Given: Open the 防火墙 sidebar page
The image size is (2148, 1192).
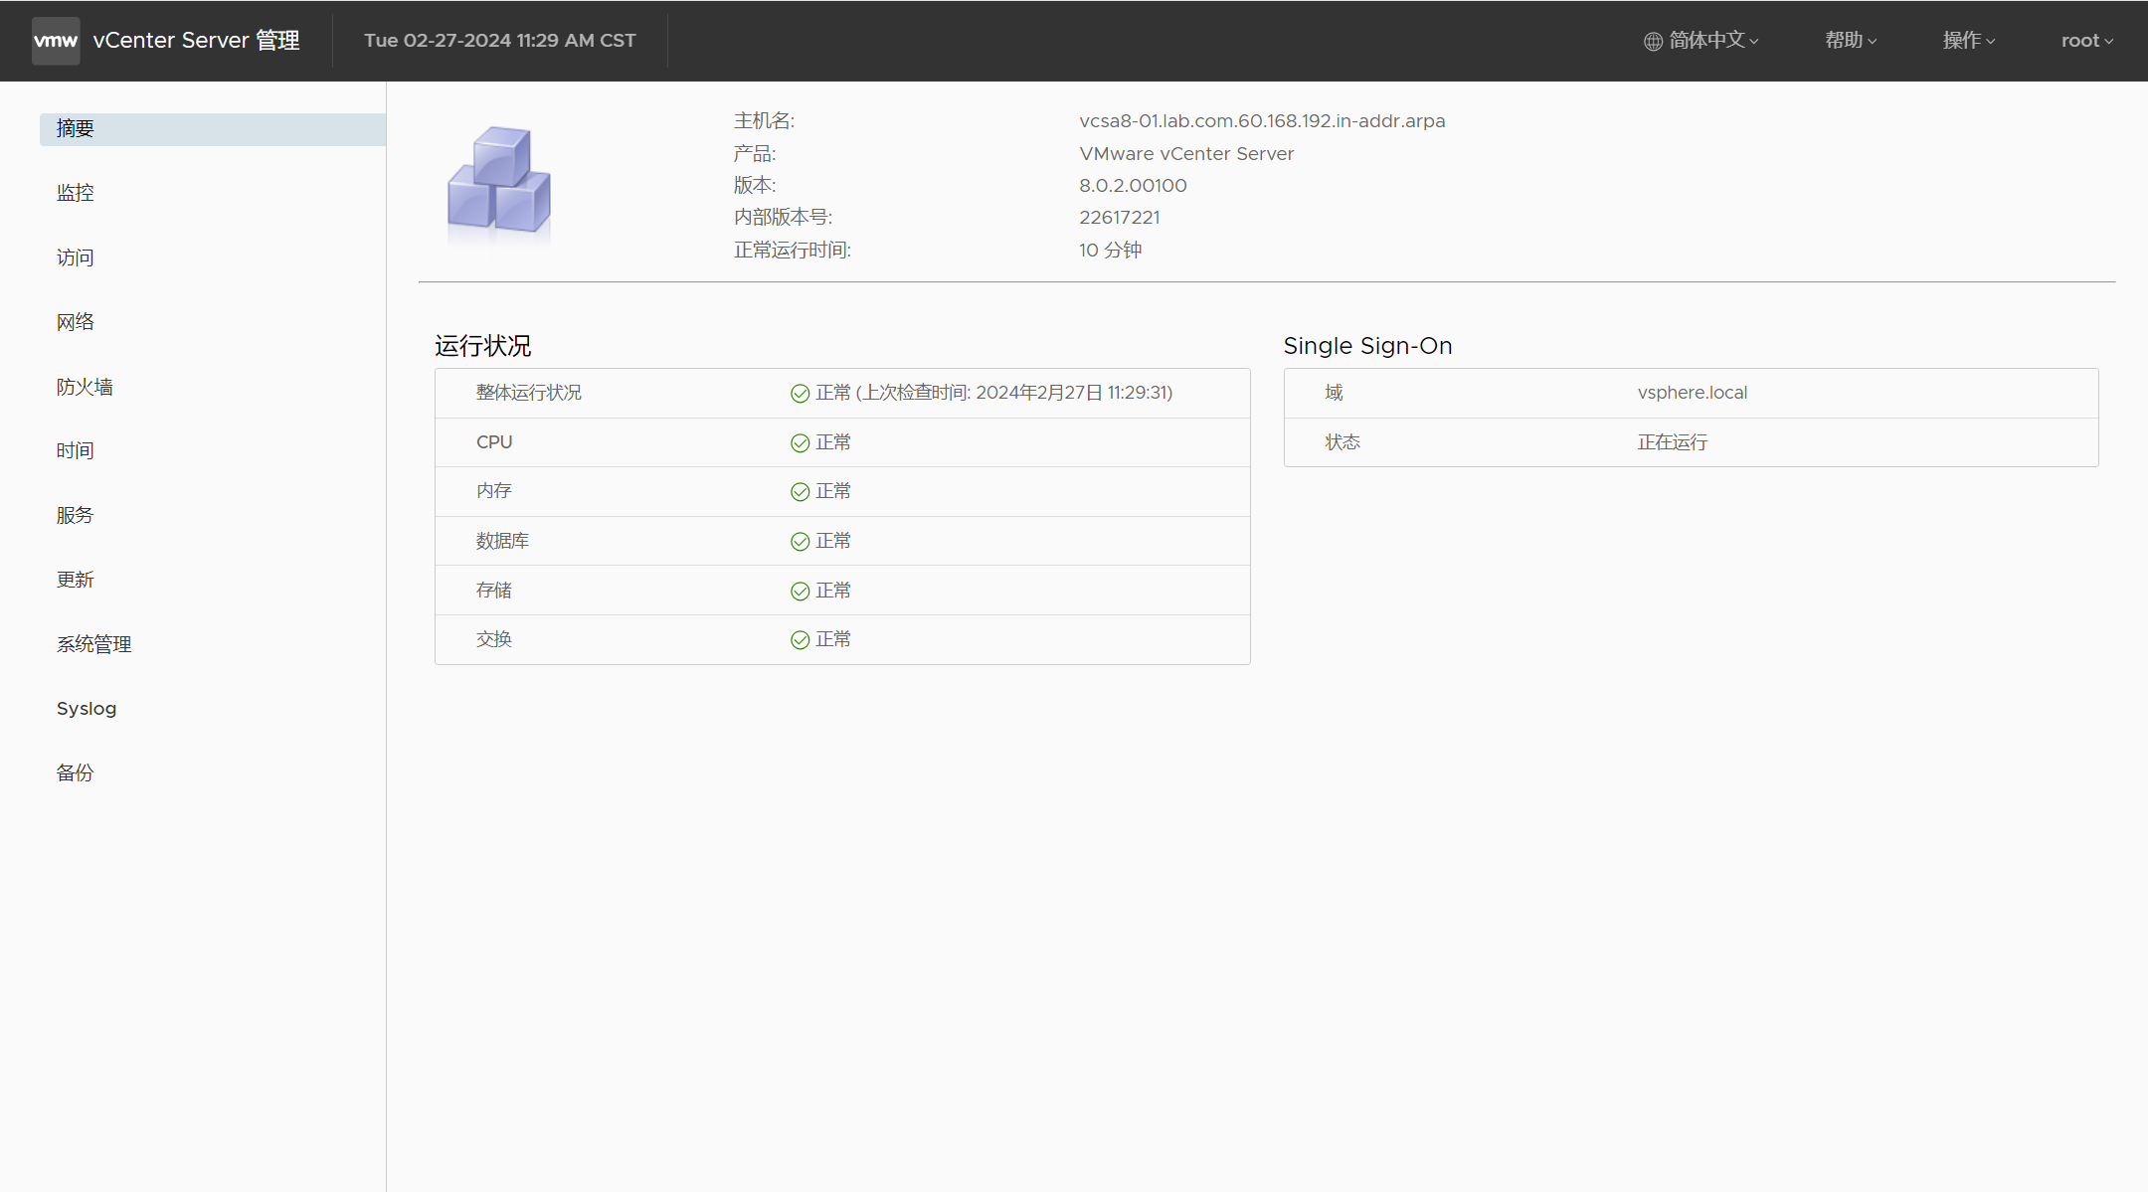Looking at the screenshot, I should click(x=85, y=387).
